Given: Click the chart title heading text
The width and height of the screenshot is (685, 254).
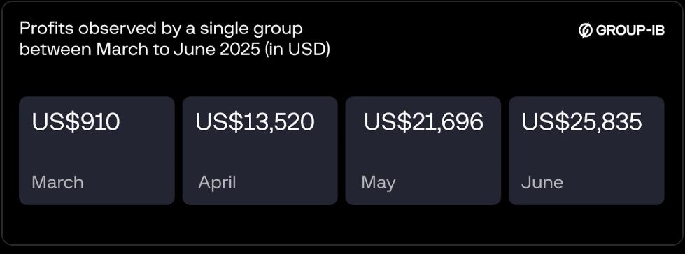Looking at the screenshot, I should coord(175,39).
